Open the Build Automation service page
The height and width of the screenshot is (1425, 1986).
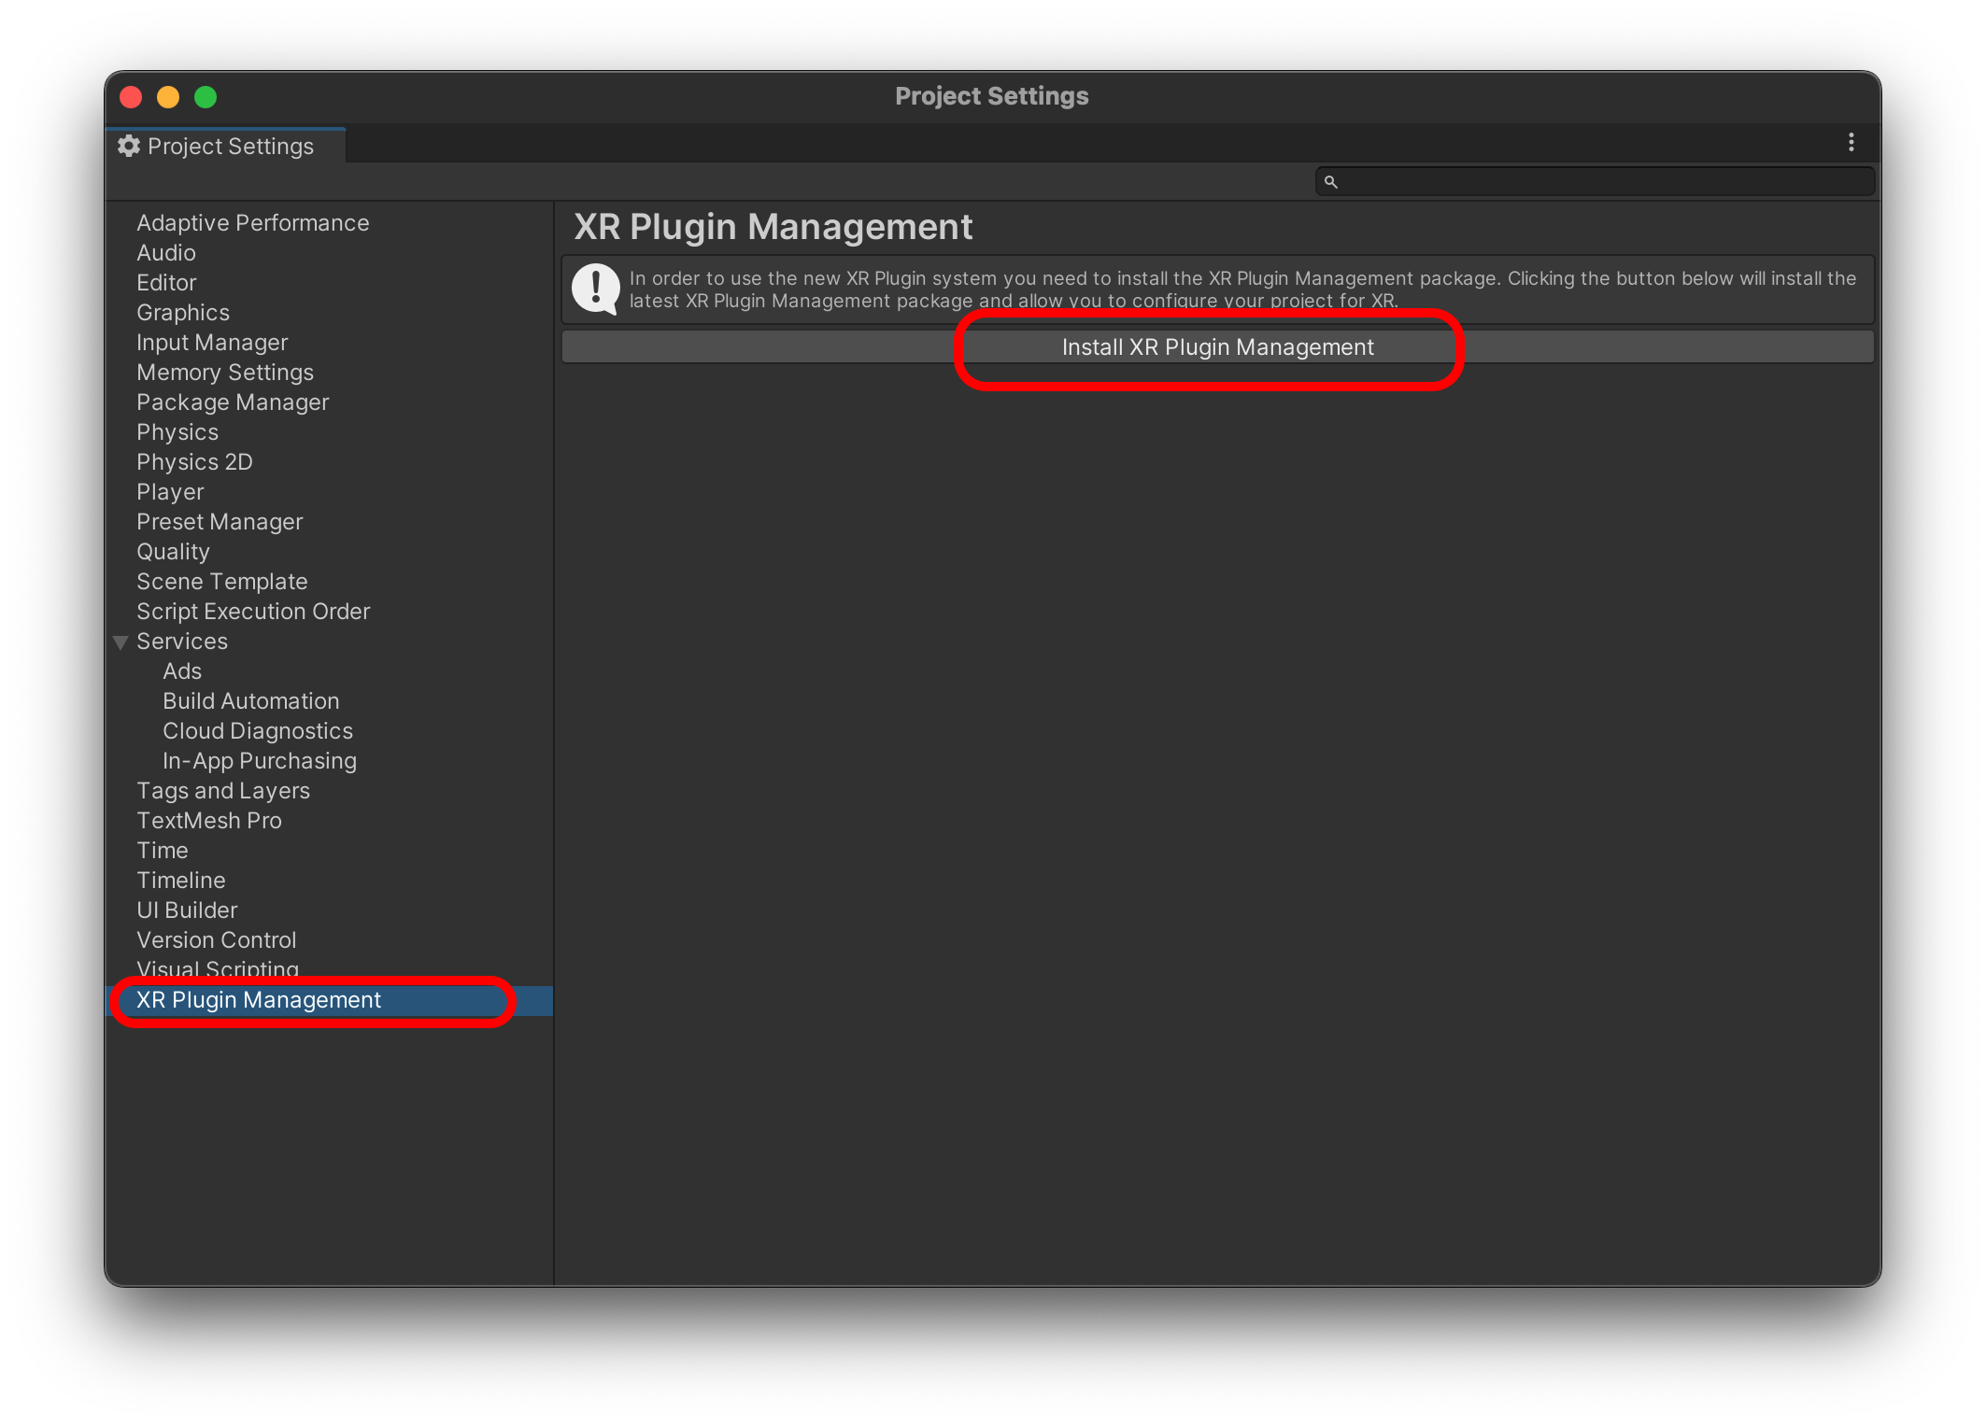click(251, 701)
